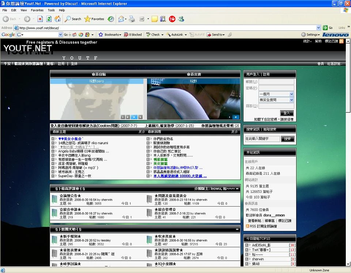Open the 註冊 register link in welcome bar

click(x=61, y=64)
